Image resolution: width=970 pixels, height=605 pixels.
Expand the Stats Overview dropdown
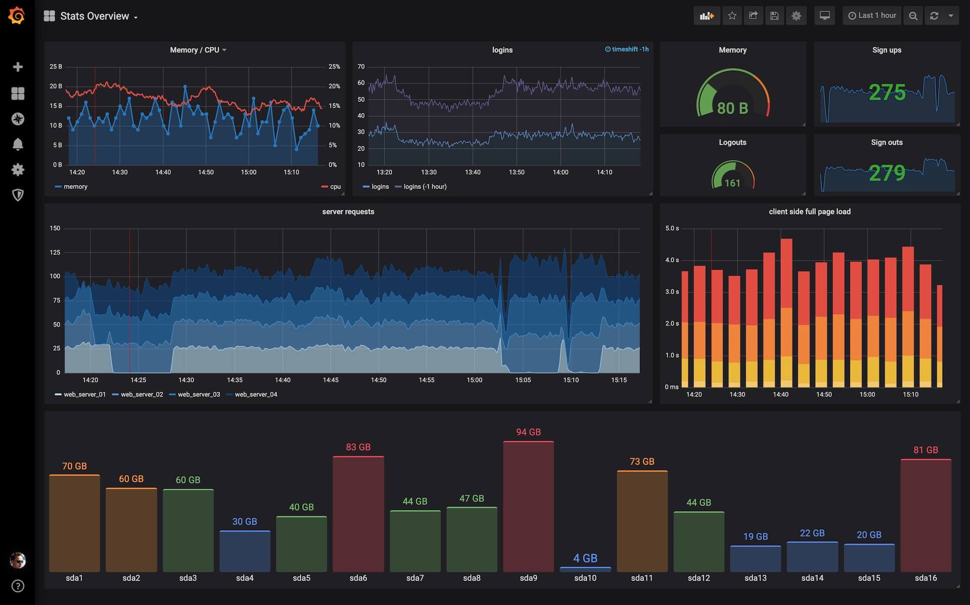tap(137, 15)
